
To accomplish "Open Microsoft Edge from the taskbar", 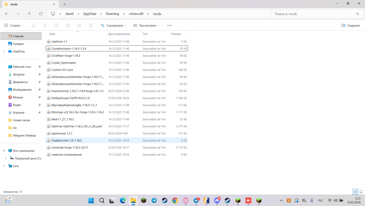I will [x=123, y=201].
